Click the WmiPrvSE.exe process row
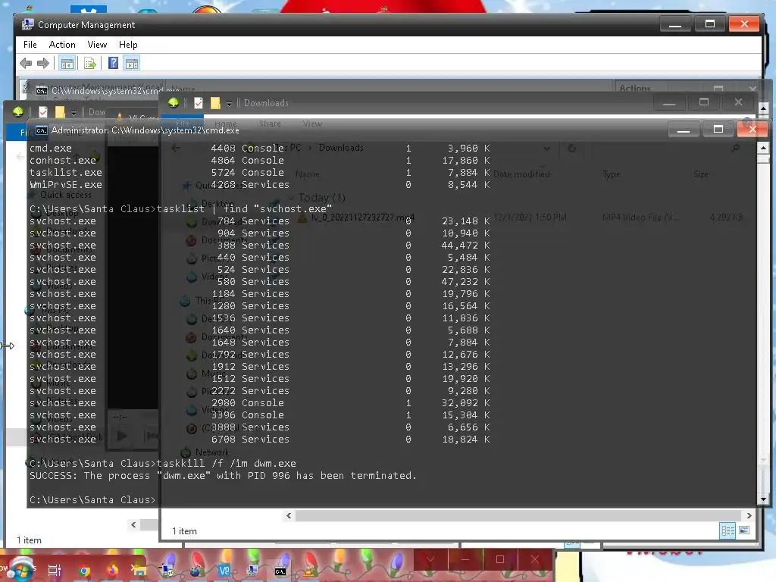 pos(260,185)
